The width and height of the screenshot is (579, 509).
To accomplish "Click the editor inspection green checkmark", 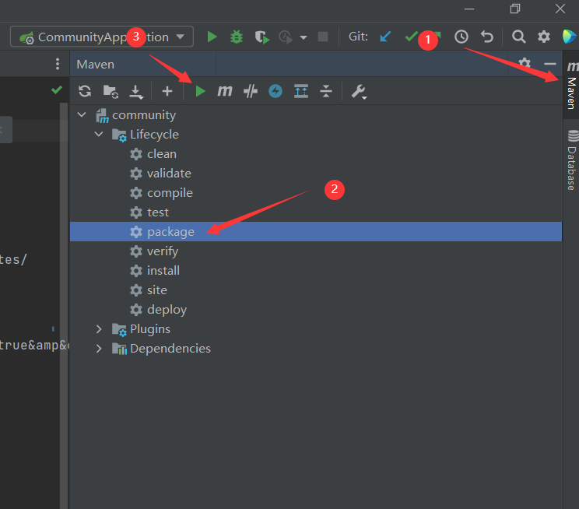I will coord(57,90).
